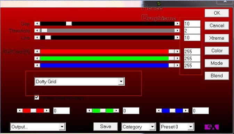234x134 pixels.
Task: Open the Output... dropdown
Action: [x=38, y=127]
